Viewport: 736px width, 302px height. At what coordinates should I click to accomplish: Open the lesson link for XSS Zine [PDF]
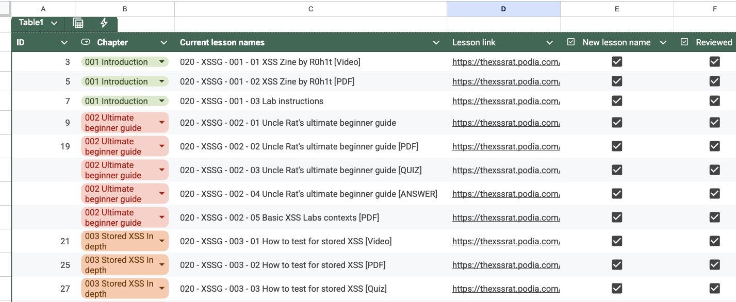[506, 81]
